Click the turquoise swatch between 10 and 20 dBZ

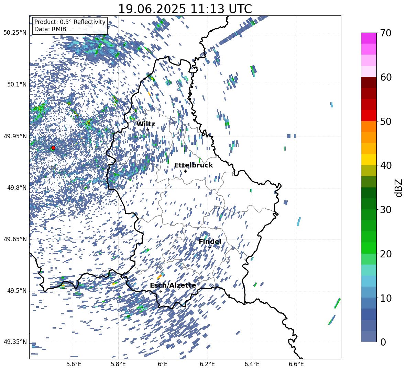coord(368,270)
